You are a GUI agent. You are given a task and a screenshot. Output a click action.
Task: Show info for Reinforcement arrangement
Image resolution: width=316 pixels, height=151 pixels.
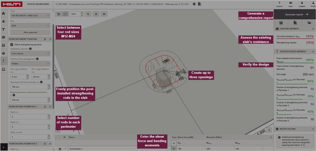[37, 59]
